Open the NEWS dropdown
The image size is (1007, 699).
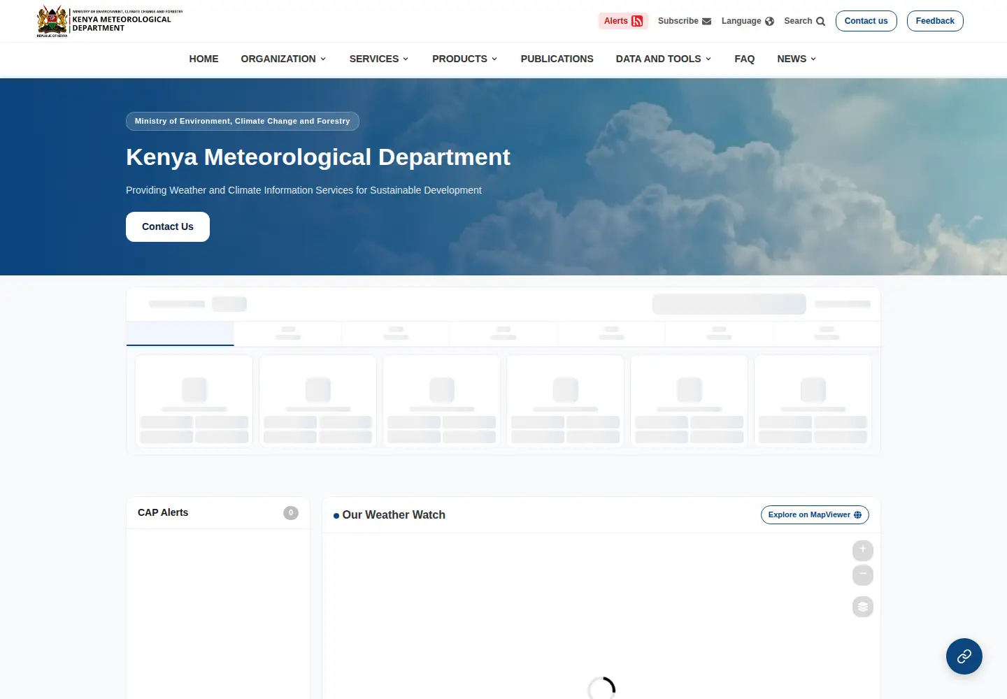(797, 59)
